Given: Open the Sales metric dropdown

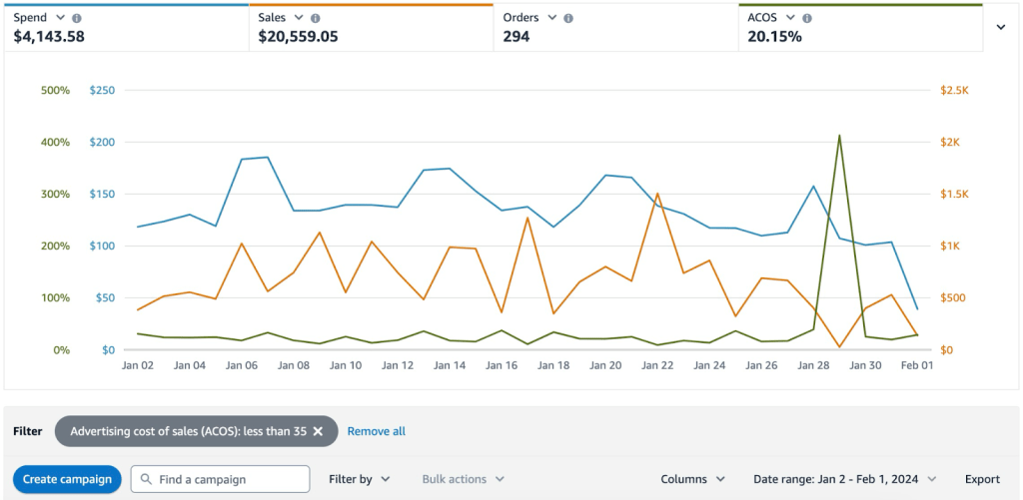Looking at the screenshot, I should click(299, 18).
